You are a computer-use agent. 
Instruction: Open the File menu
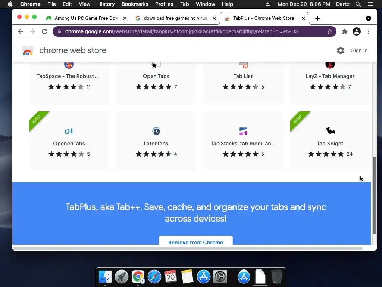coord(51,4)
